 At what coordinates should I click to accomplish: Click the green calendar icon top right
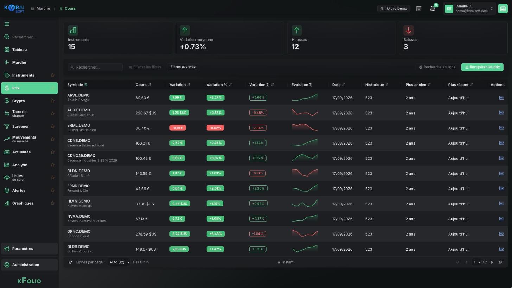503,8
